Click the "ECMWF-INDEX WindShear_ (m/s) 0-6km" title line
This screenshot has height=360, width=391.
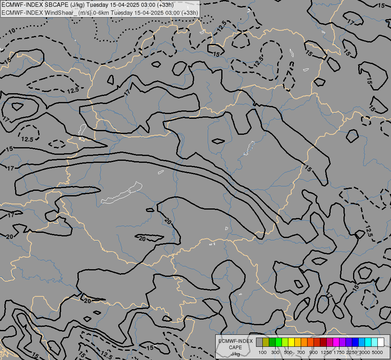click(100, 13)
